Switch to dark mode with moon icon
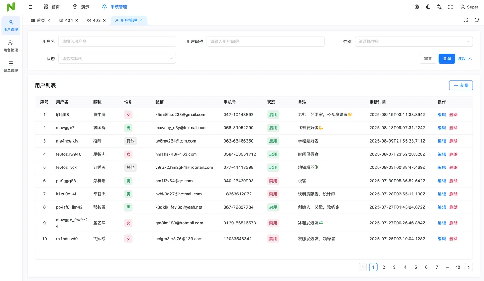This screenshot has height=281, width=484. [x=428, y=7]
